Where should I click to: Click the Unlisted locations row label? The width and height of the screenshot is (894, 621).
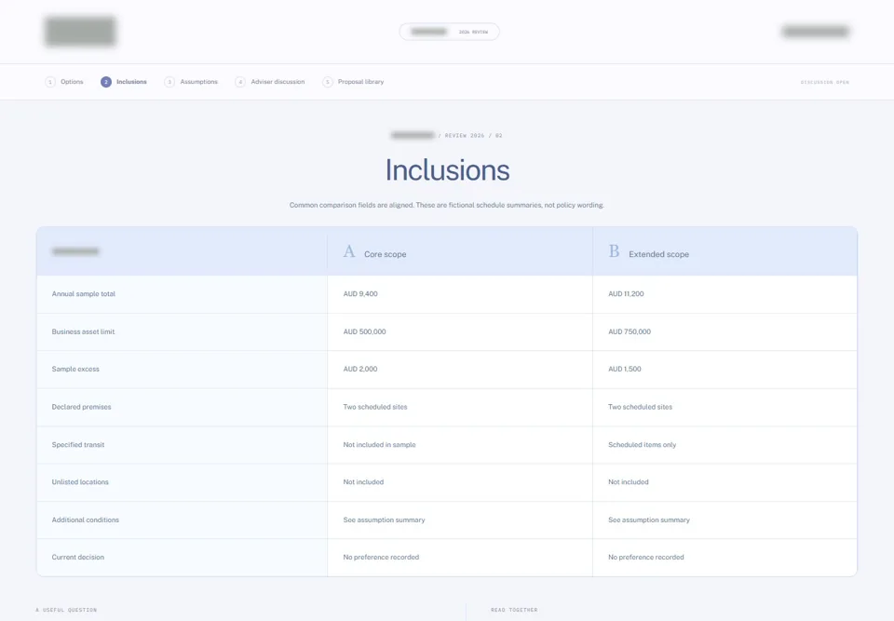(80, 482)
